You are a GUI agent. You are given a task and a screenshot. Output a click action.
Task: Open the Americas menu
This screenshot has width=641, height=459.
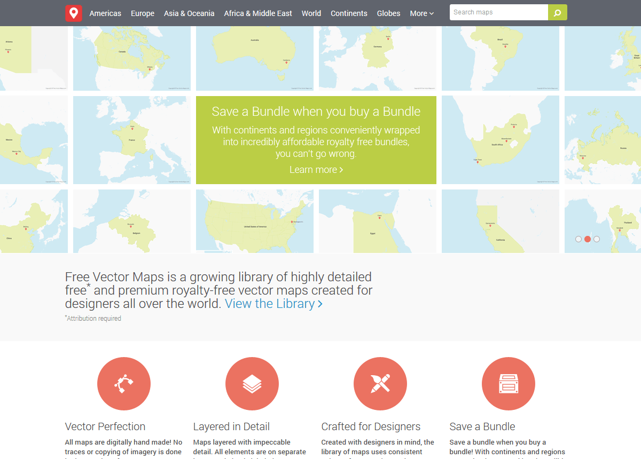[105, 13]
